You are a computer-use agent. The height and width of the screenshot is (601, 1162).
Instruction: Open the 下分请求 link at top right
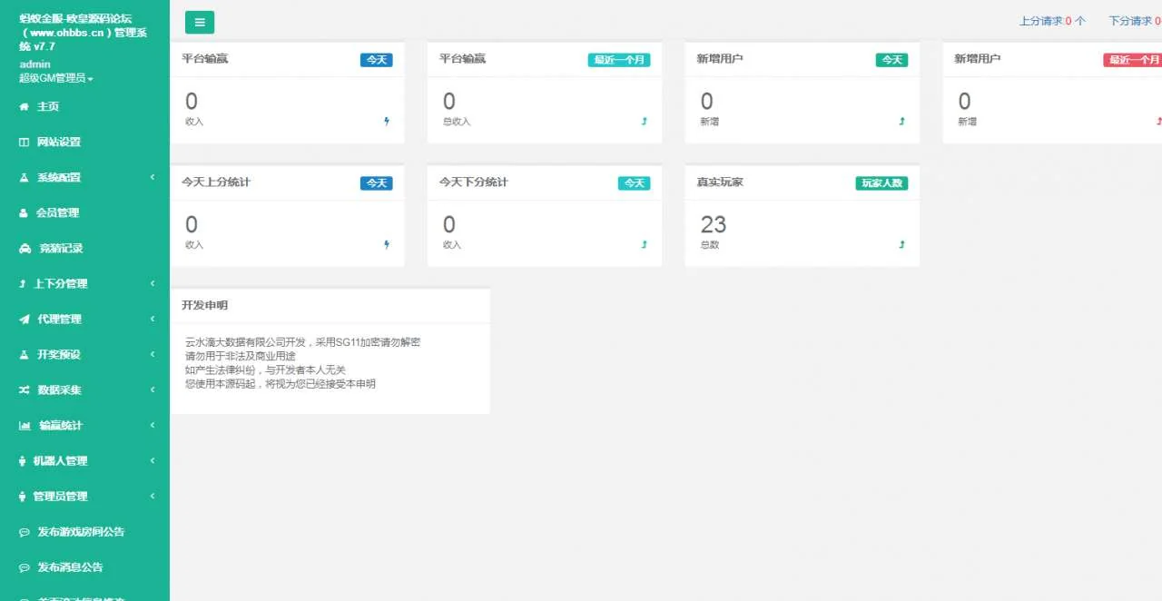tap(1134, 21)
